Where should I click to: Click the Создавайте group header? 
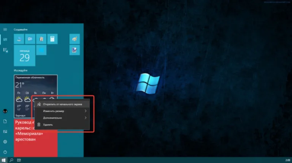[21, 29]
